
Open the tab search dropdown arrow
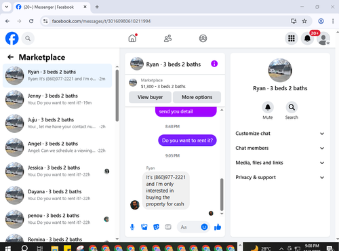click(x=7, y=7)
